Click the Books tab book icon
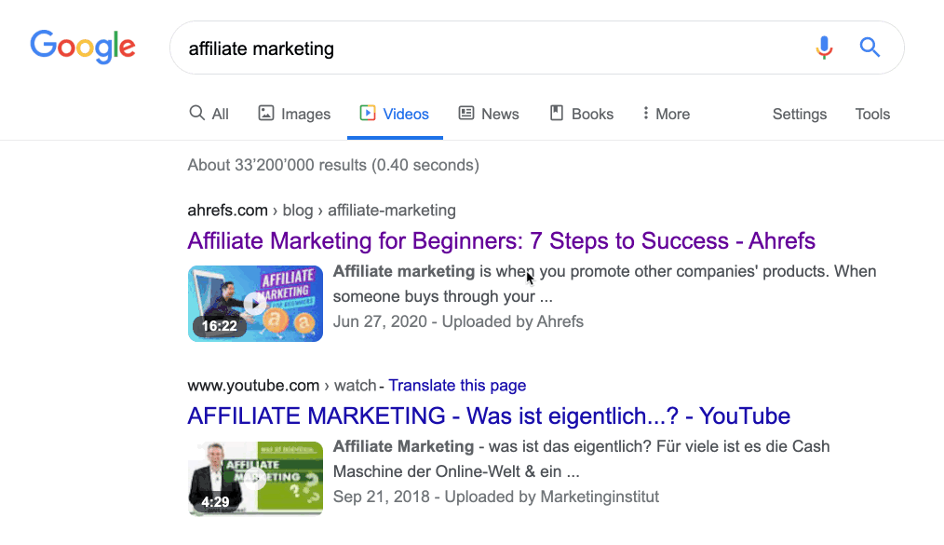944x545 pixels. point(557,114)
